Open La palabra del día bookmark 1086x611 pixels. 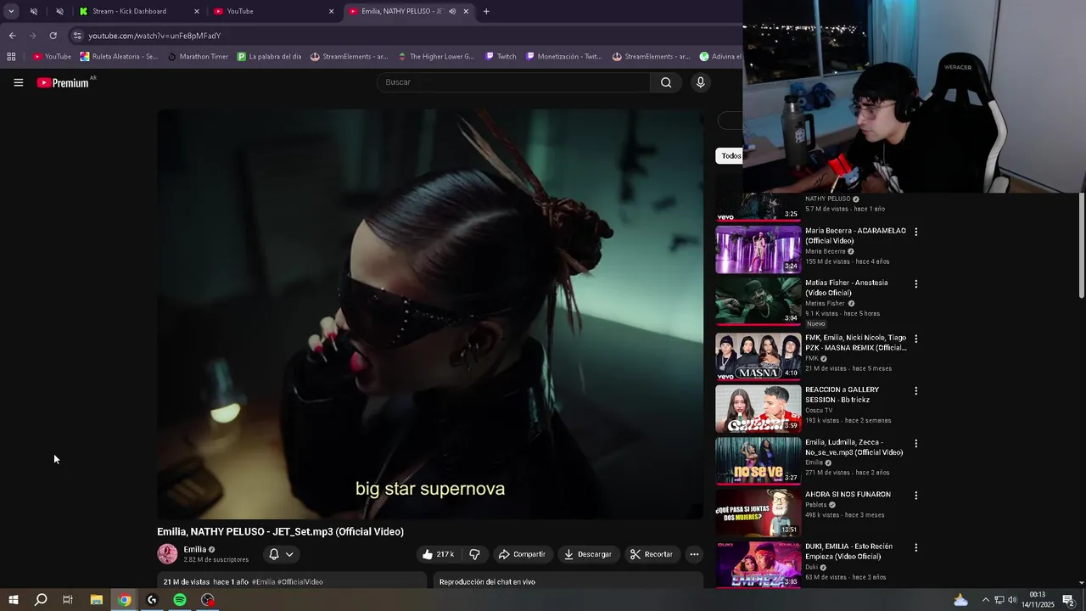coord(269,57)
